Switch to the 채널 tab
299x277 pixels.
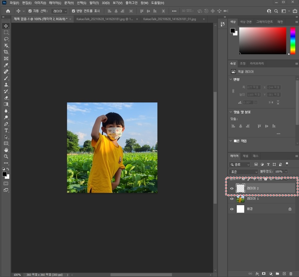click(x=245, y=156)
